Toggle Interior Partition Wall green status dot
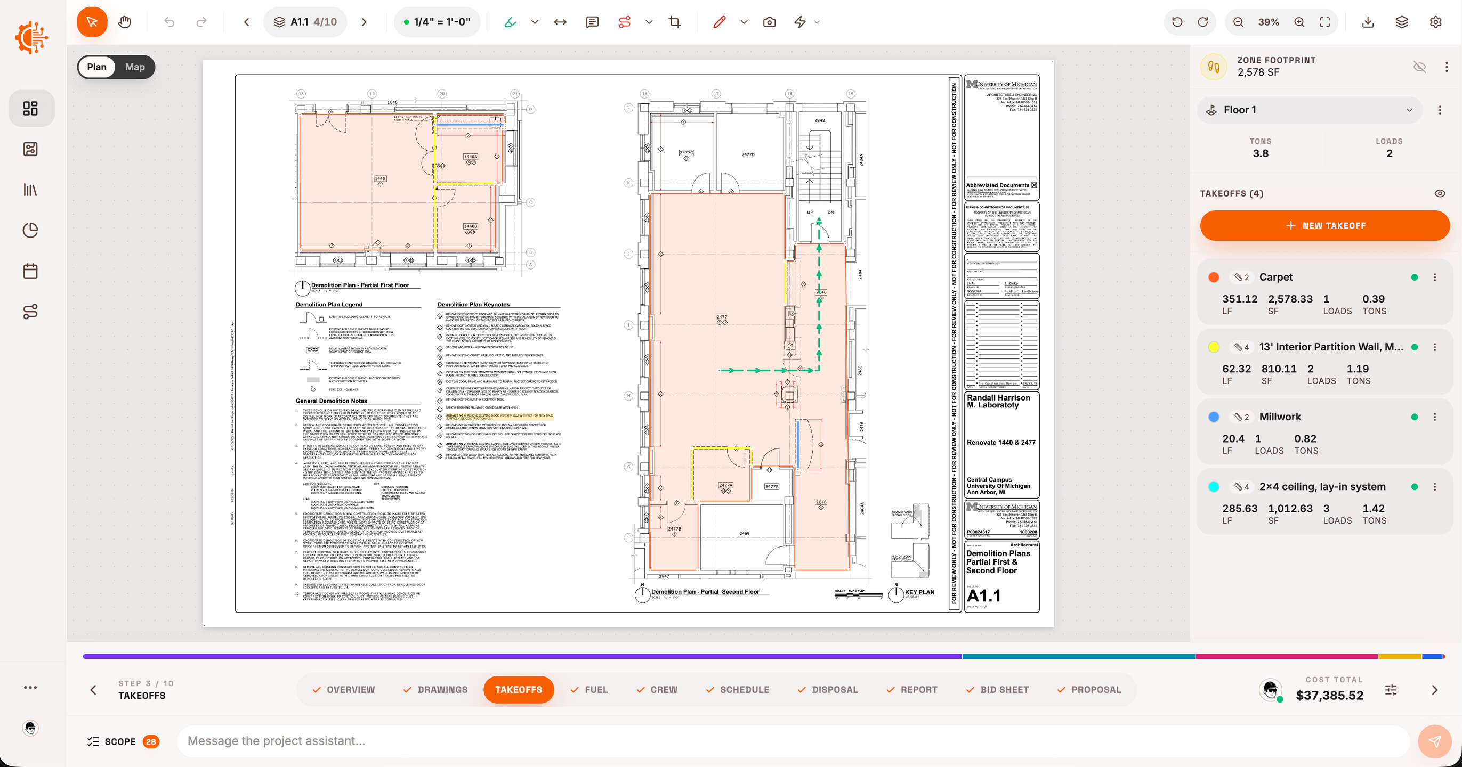 tap(1415, 347)
